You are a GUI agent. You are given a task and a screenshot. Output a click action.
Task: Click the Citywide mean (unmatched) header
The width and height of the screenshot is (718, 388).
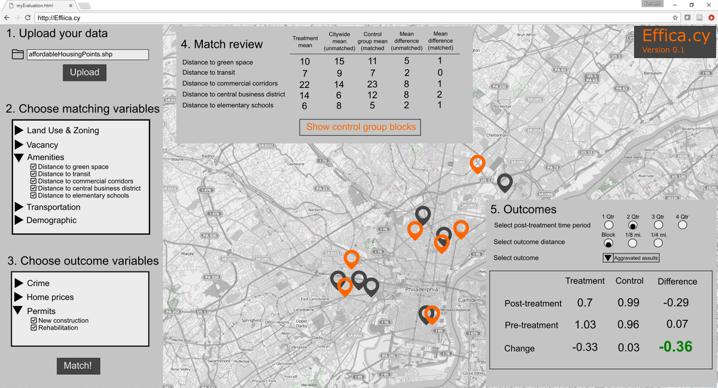coord(339,41)
